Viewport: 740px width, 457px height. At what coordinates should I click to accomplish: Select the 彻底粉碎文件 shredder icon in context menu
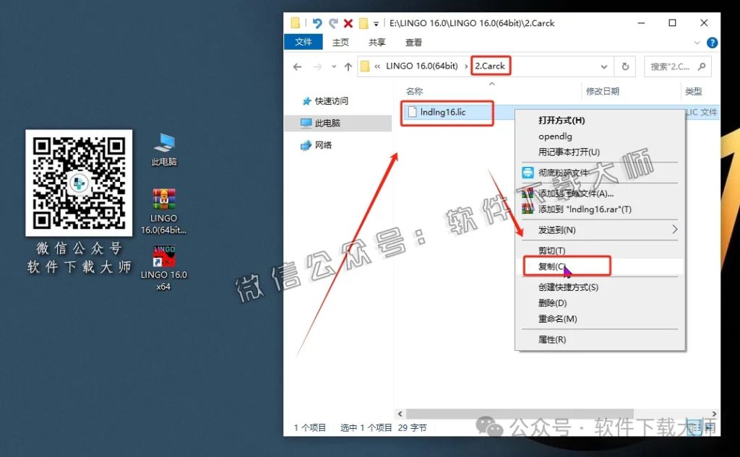point(530,173)
